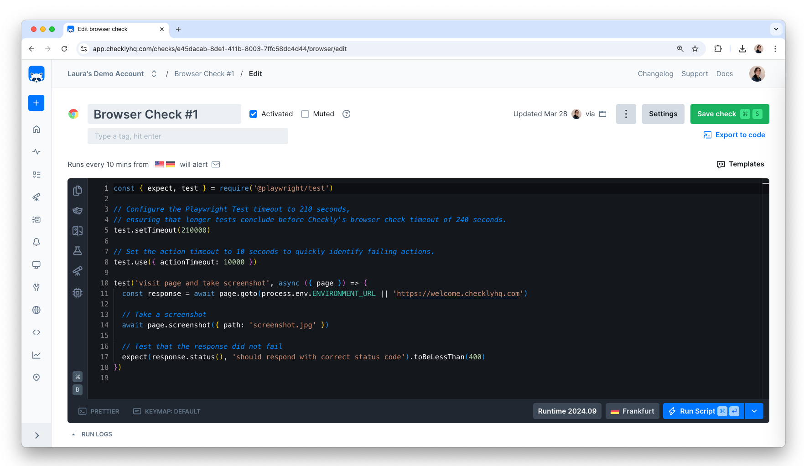Click the chip icon in the editor sidebar
804x466 pixels.
pos(78,293)
